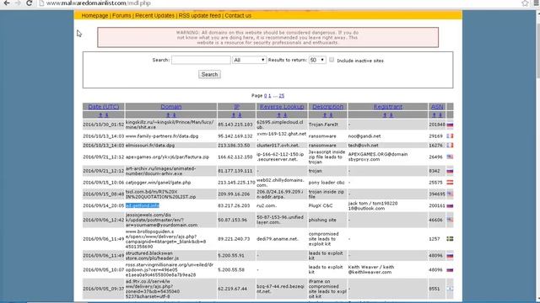Sort ASN column ascending with up arrow
The image size is (540, 303).
point(435,115)
